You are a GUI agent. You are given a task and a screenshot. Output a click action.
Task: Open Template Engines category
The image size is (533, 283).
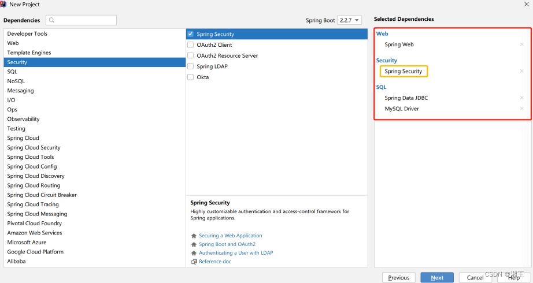coord(29,53)
